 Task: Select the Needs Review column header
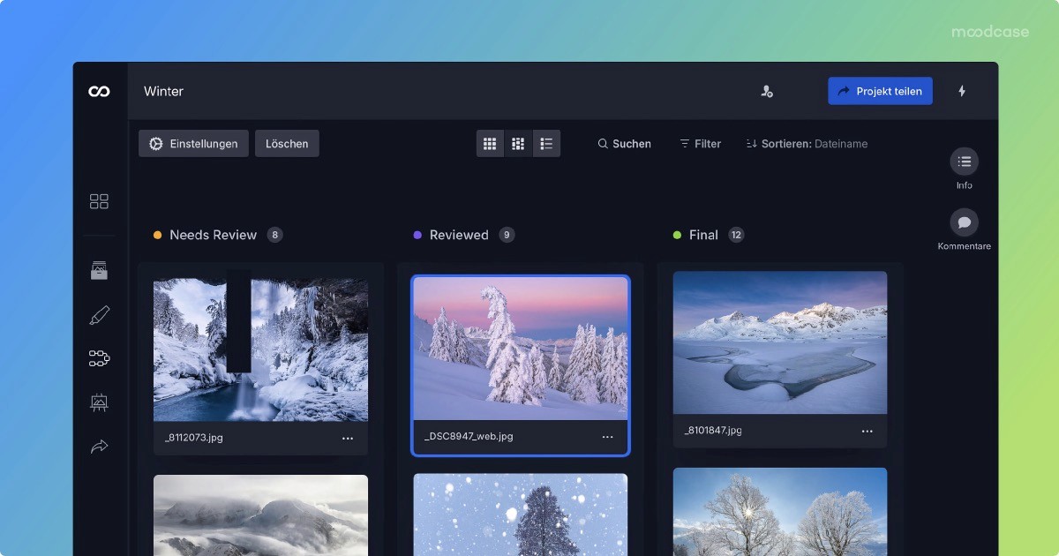[x=213, y=235]
